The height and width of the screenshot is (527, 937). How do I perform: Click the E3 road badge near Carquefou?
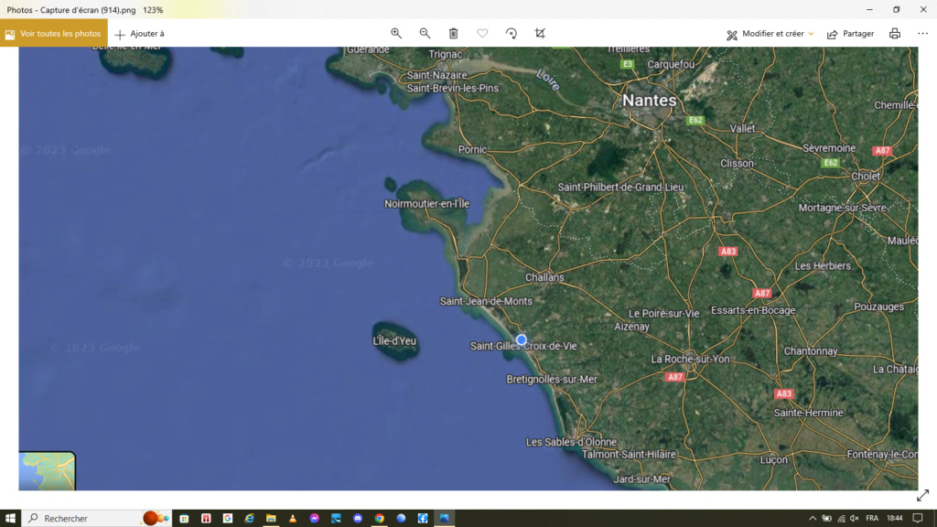(x=628, y=64)
